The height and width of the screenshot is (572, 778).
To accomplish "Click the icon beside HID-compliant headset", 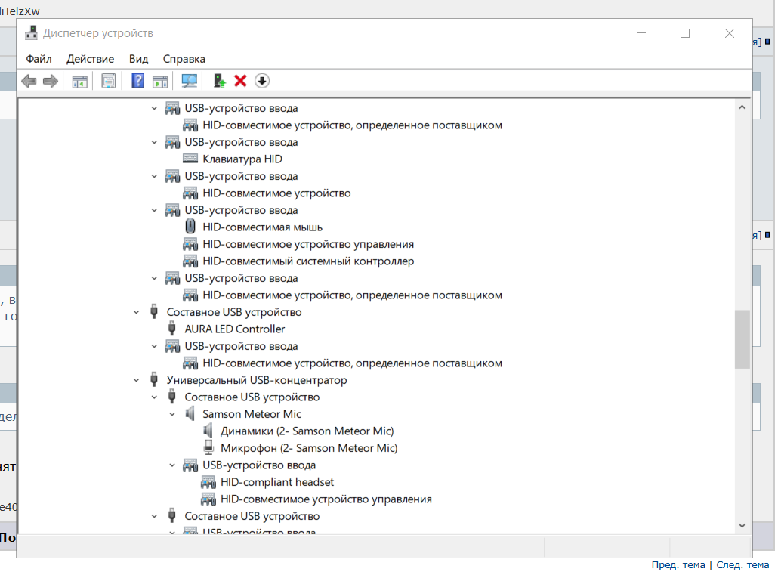I will (x=208, y=482).
